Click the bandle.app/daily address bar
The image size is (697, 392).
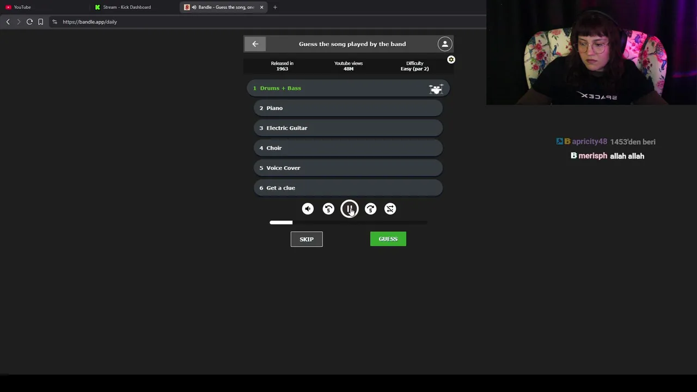pos(267,22)
